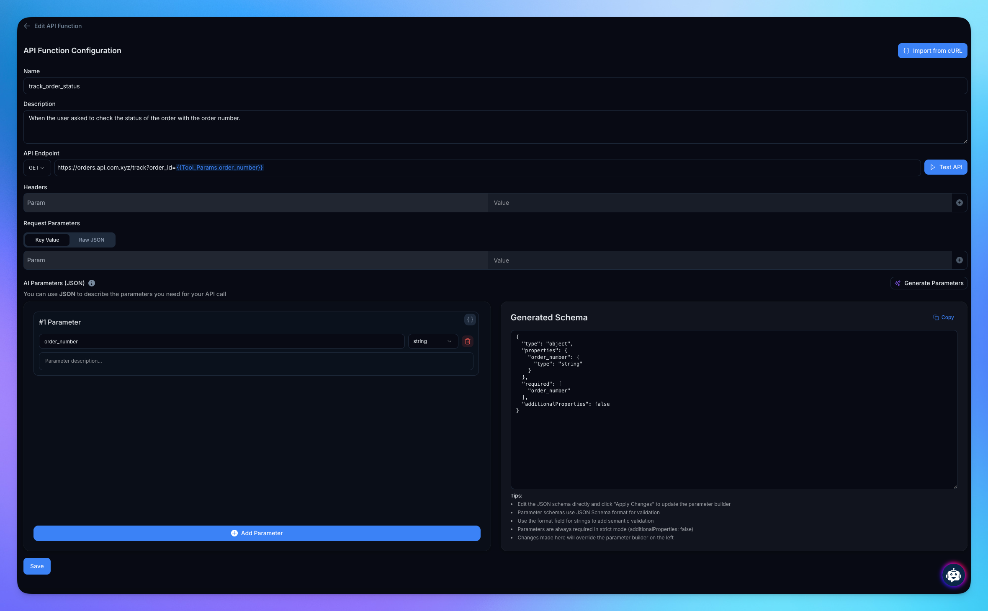
Task: Add a header row with the plus icon
Action: point(960,203)
